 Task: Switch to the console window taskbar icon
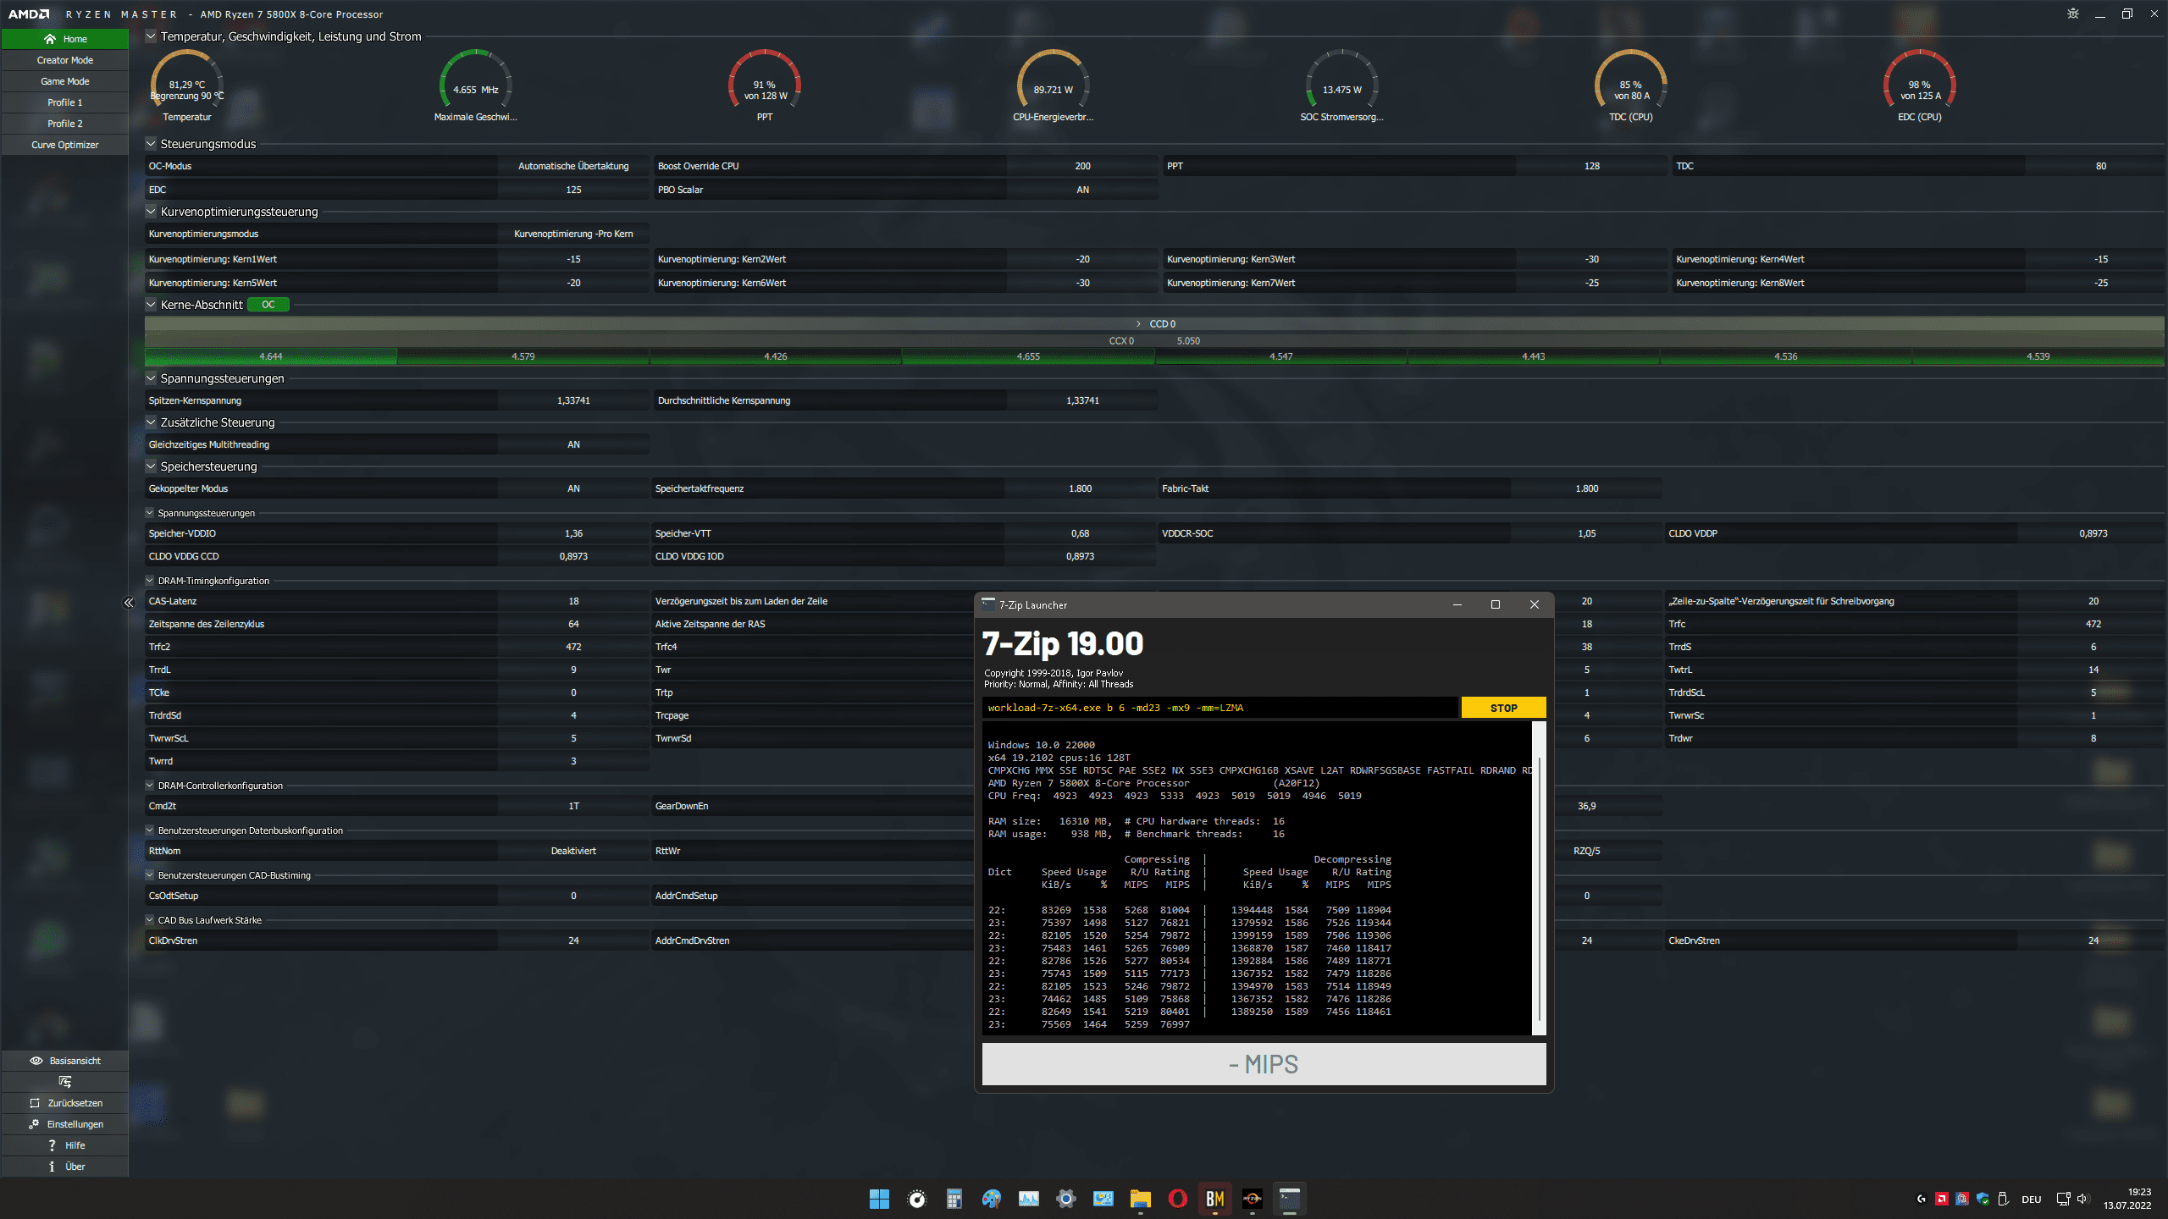pyautogui.click(x=1289, y=1199)
